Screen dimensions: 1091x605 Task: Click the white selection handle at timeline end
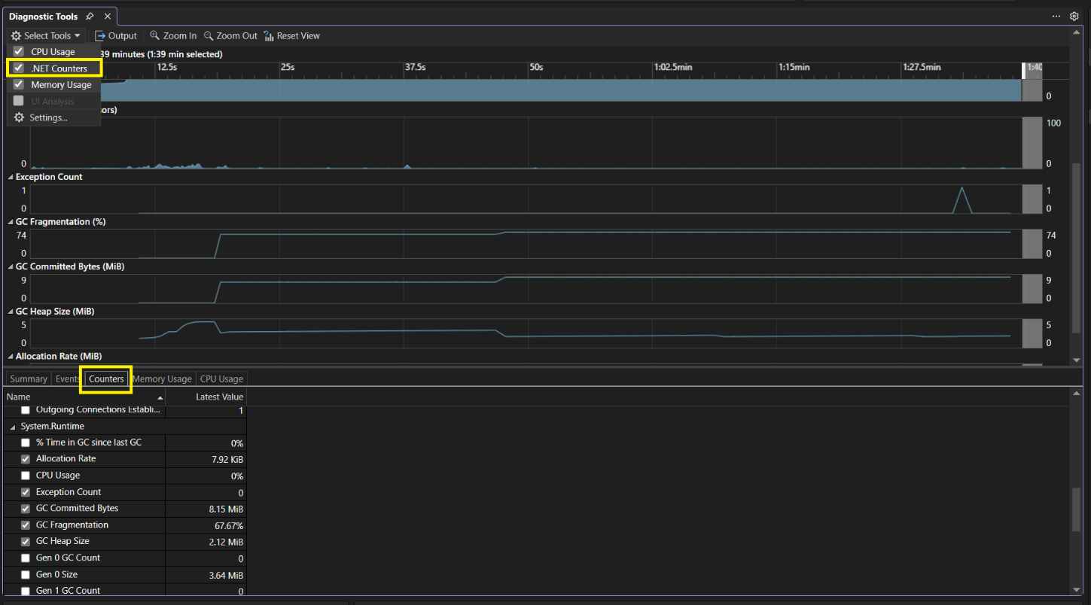pos(1023,70)
